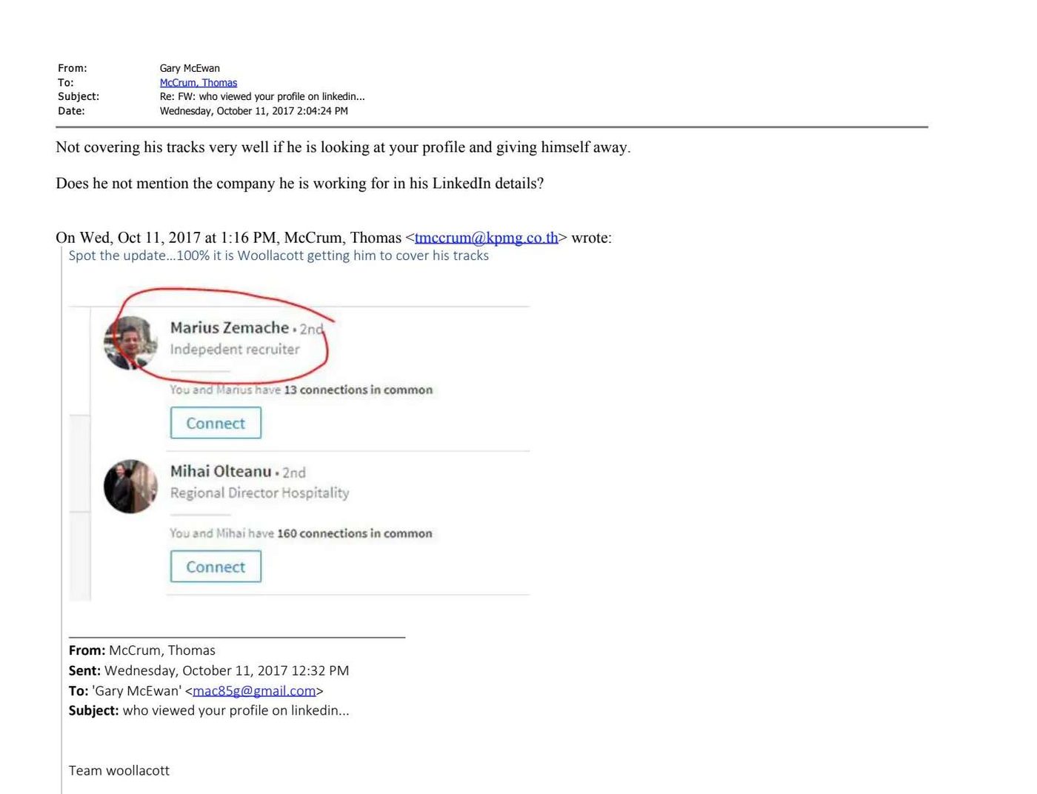Click "160 connections in common" text
The width and height of the screenshot is (1037, 794).
pyautogui.click(x=355, y=533)
